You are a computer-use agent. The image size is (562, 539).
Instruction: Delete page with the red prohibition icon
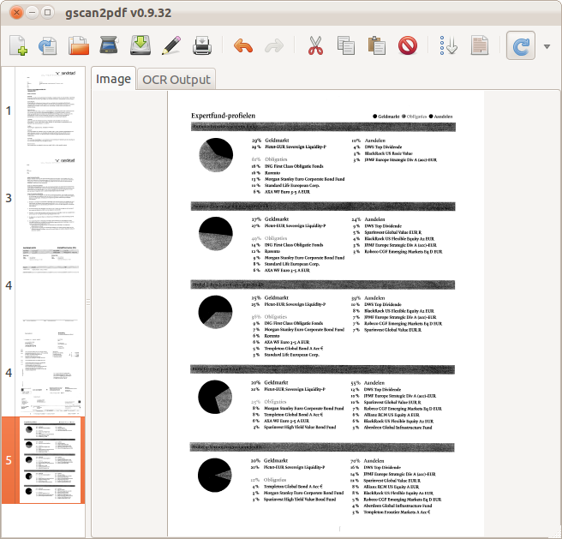click(x=408, y=45)
